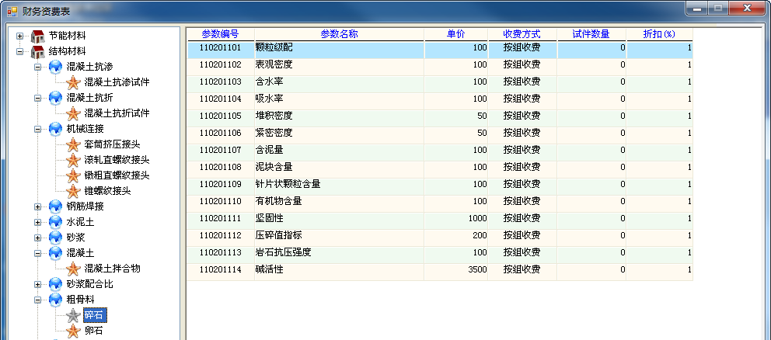Screen dimensions: 771x340
Task: Expand the 节能材料 tree node
Action: (20, 36)
